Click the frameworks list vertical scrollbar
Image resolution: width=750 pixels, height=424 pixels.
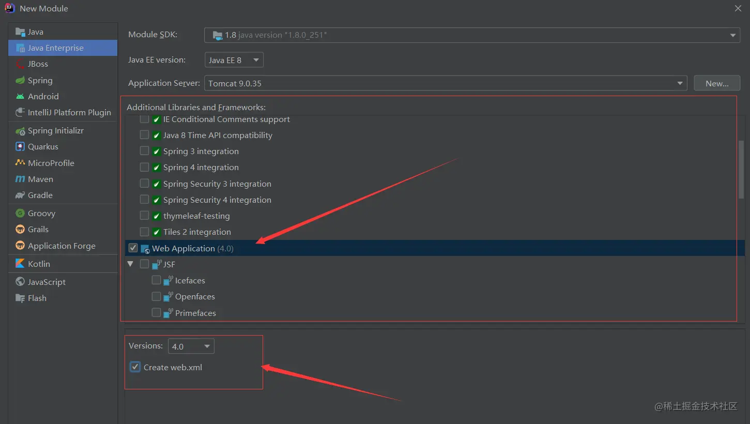point(741,169)
